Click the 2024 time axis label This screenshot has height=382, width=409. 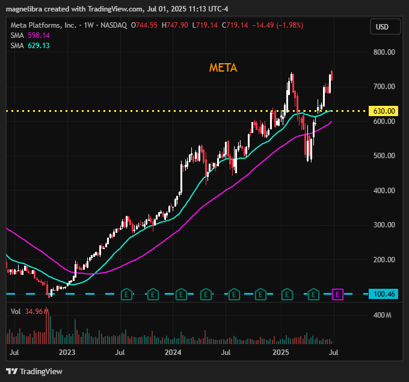coord(173,353)
